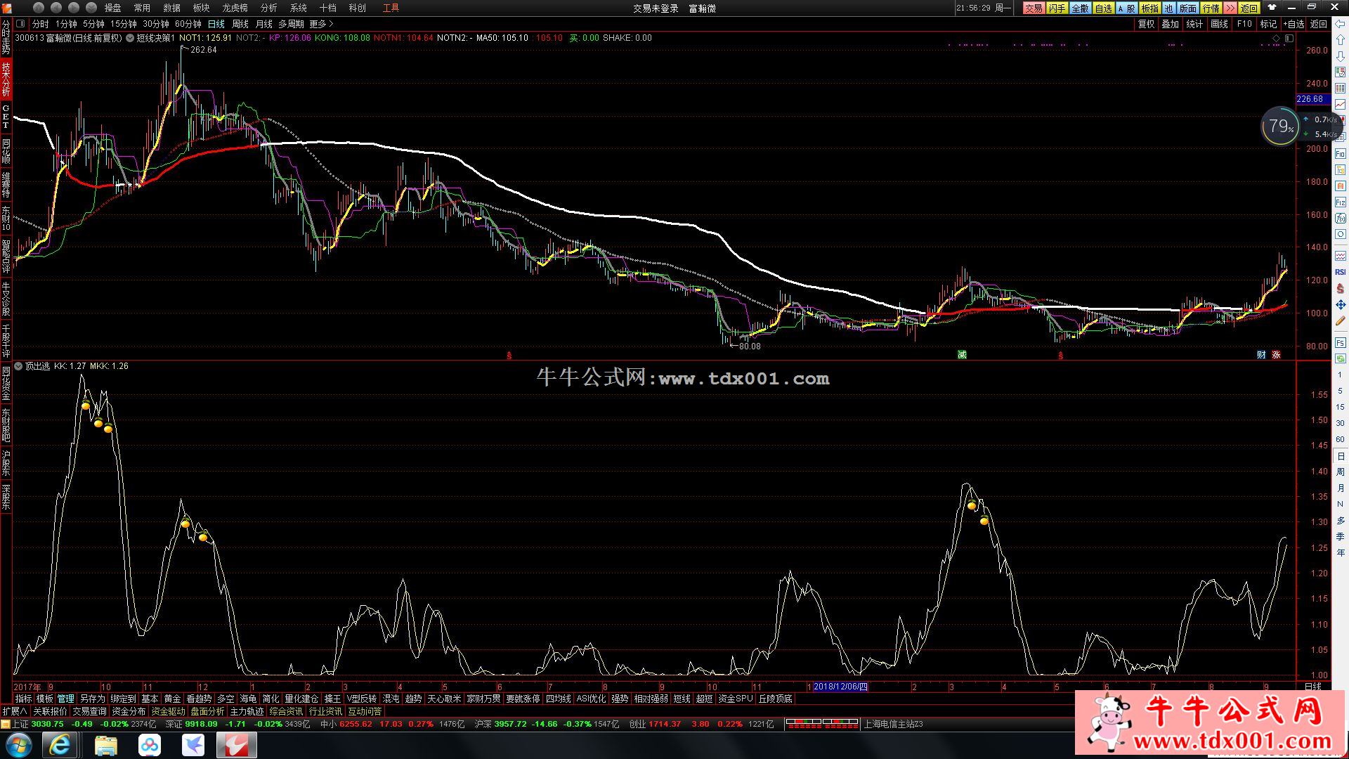Switch to 月线 monthly period
Viewport: 1349px width, 759px height.
(263, 24)
